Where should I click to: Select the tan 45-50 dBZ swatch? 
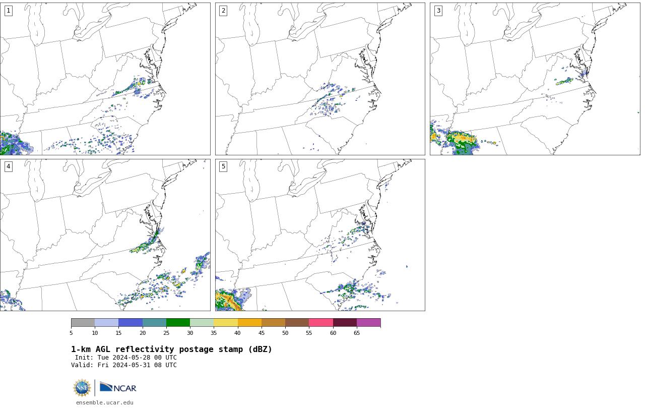tap(273, 323)
